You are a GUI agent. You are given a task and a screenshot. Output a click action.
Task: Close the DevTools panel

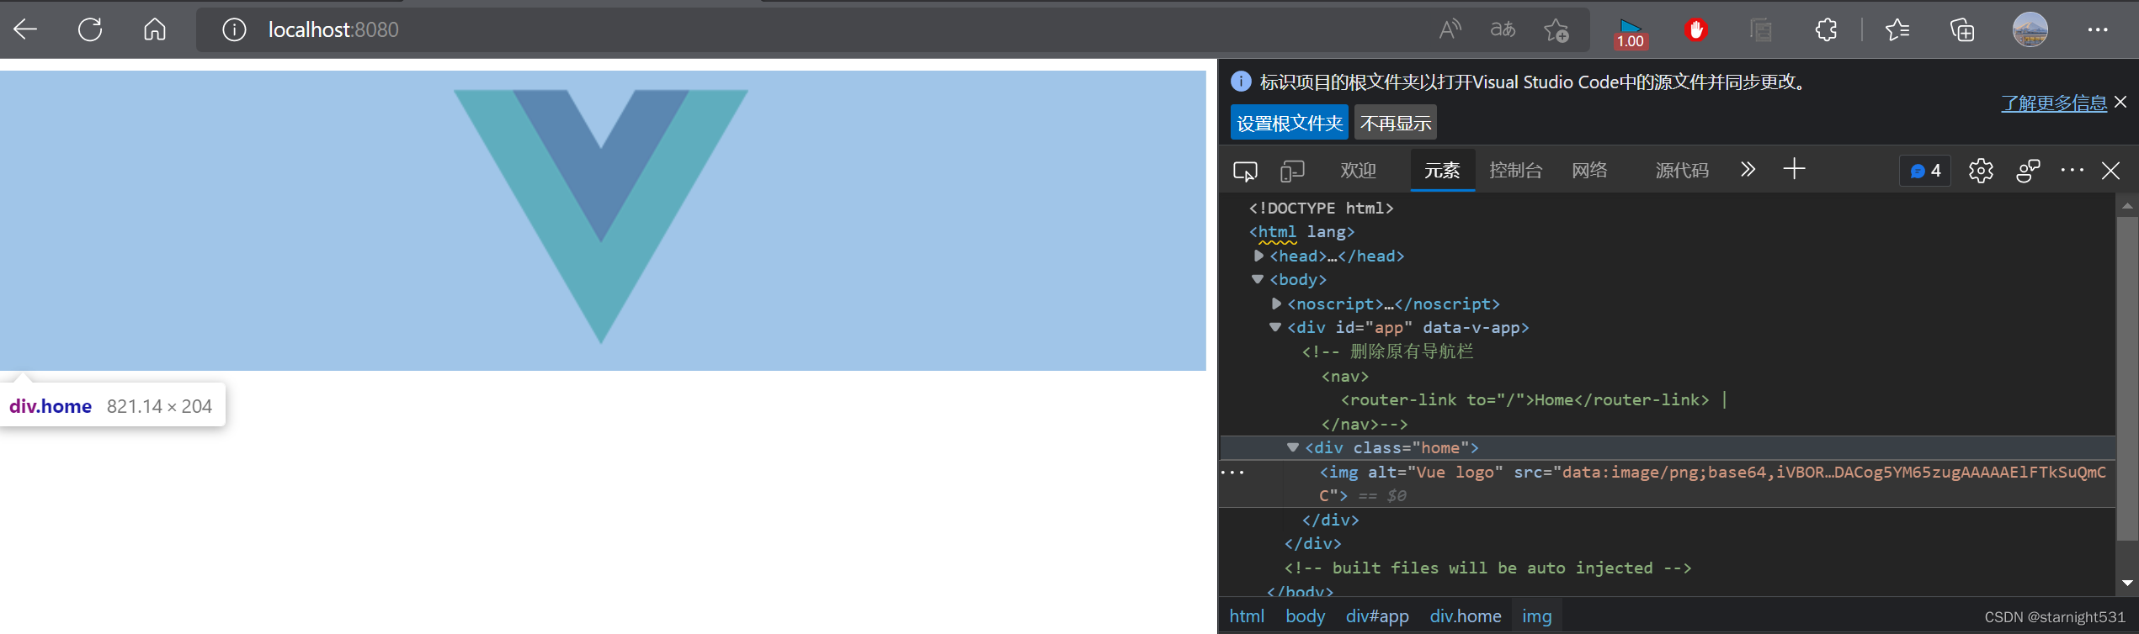[2110, 171]
